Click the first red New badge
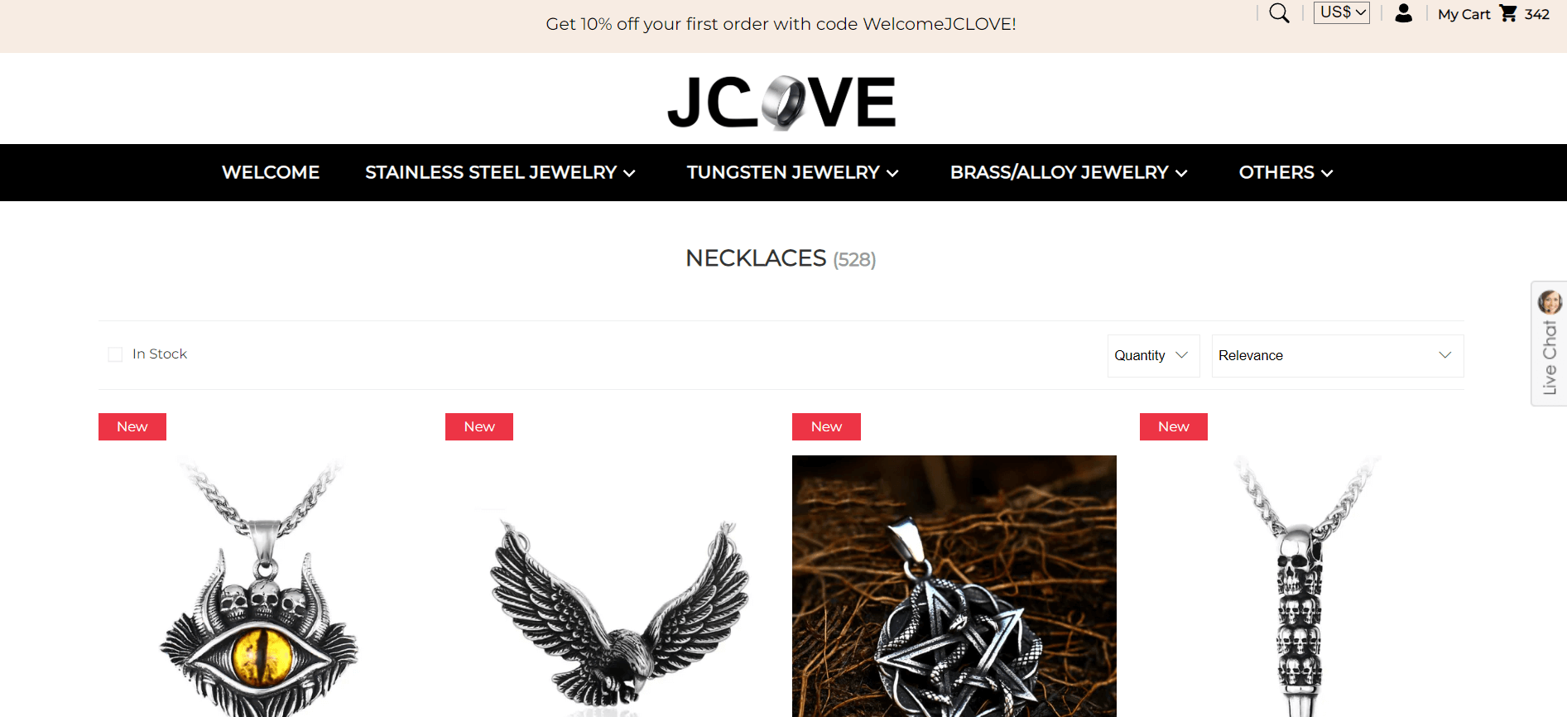The height and width of the screenshot is (717, 1567). point(132,426)
